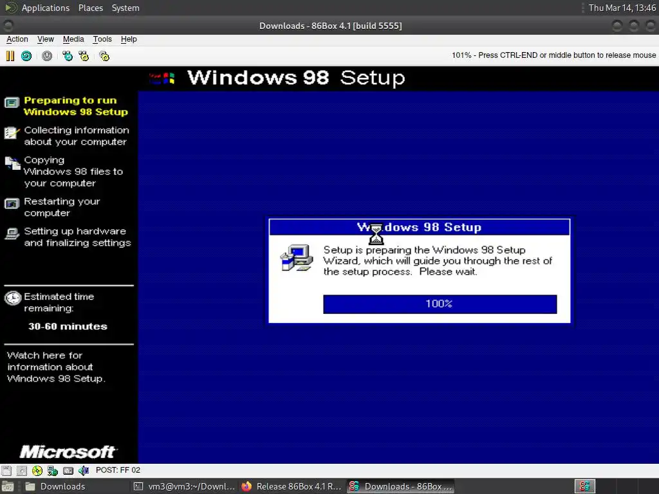Click icon beside Preparing to run Setup
The image size is (659, 494).
[x=12, y=103]
